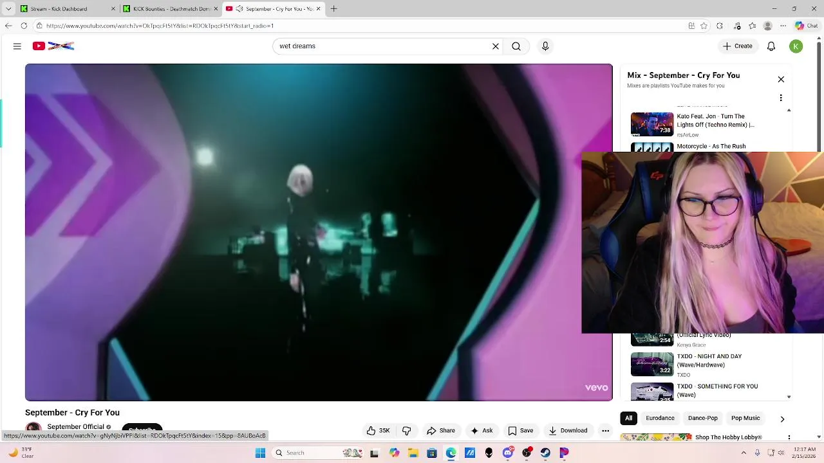Click the Ask button
The image size is (824, 463).
(482, 431)
